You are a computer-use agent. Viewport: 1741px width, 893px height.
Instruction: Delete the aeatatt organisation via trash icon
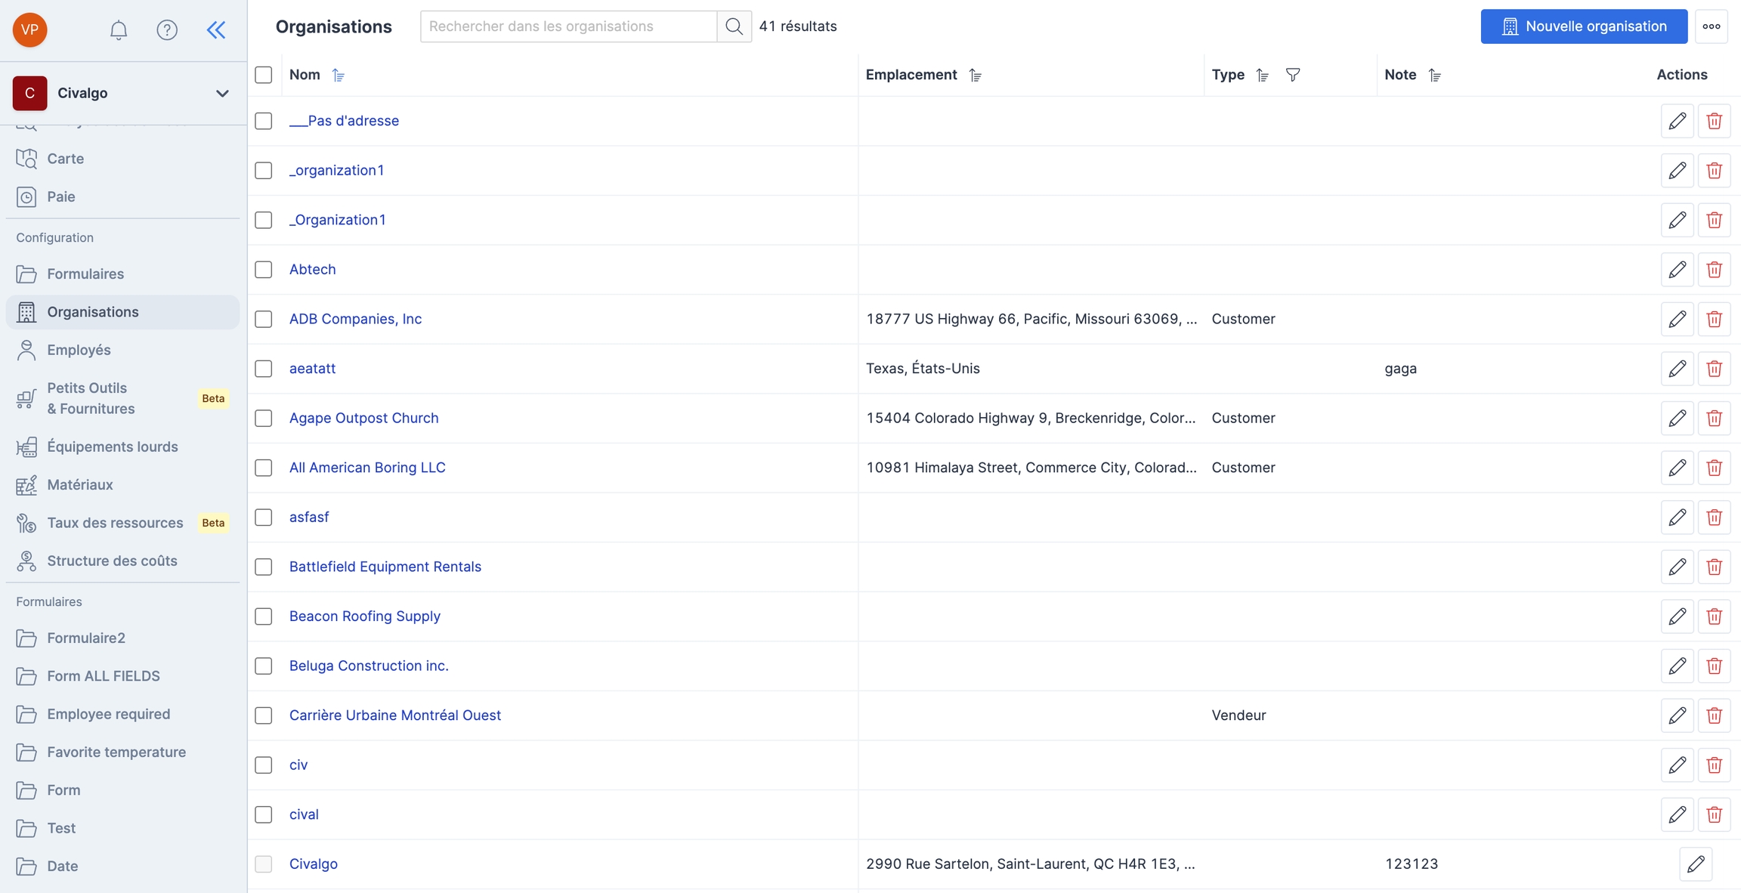(x=1714, y=369)
